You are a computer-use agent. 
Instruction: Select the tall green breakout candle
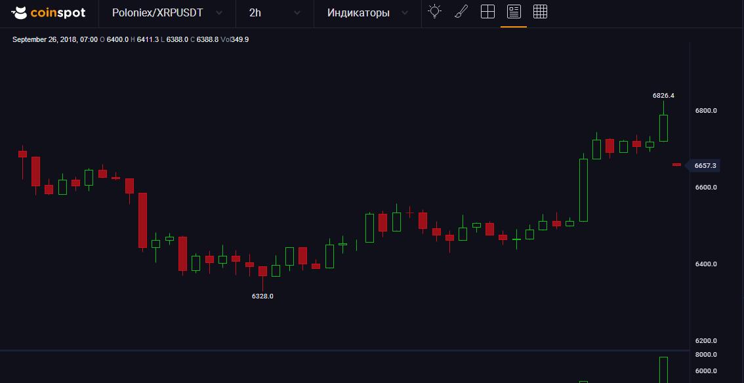point(583,190)
